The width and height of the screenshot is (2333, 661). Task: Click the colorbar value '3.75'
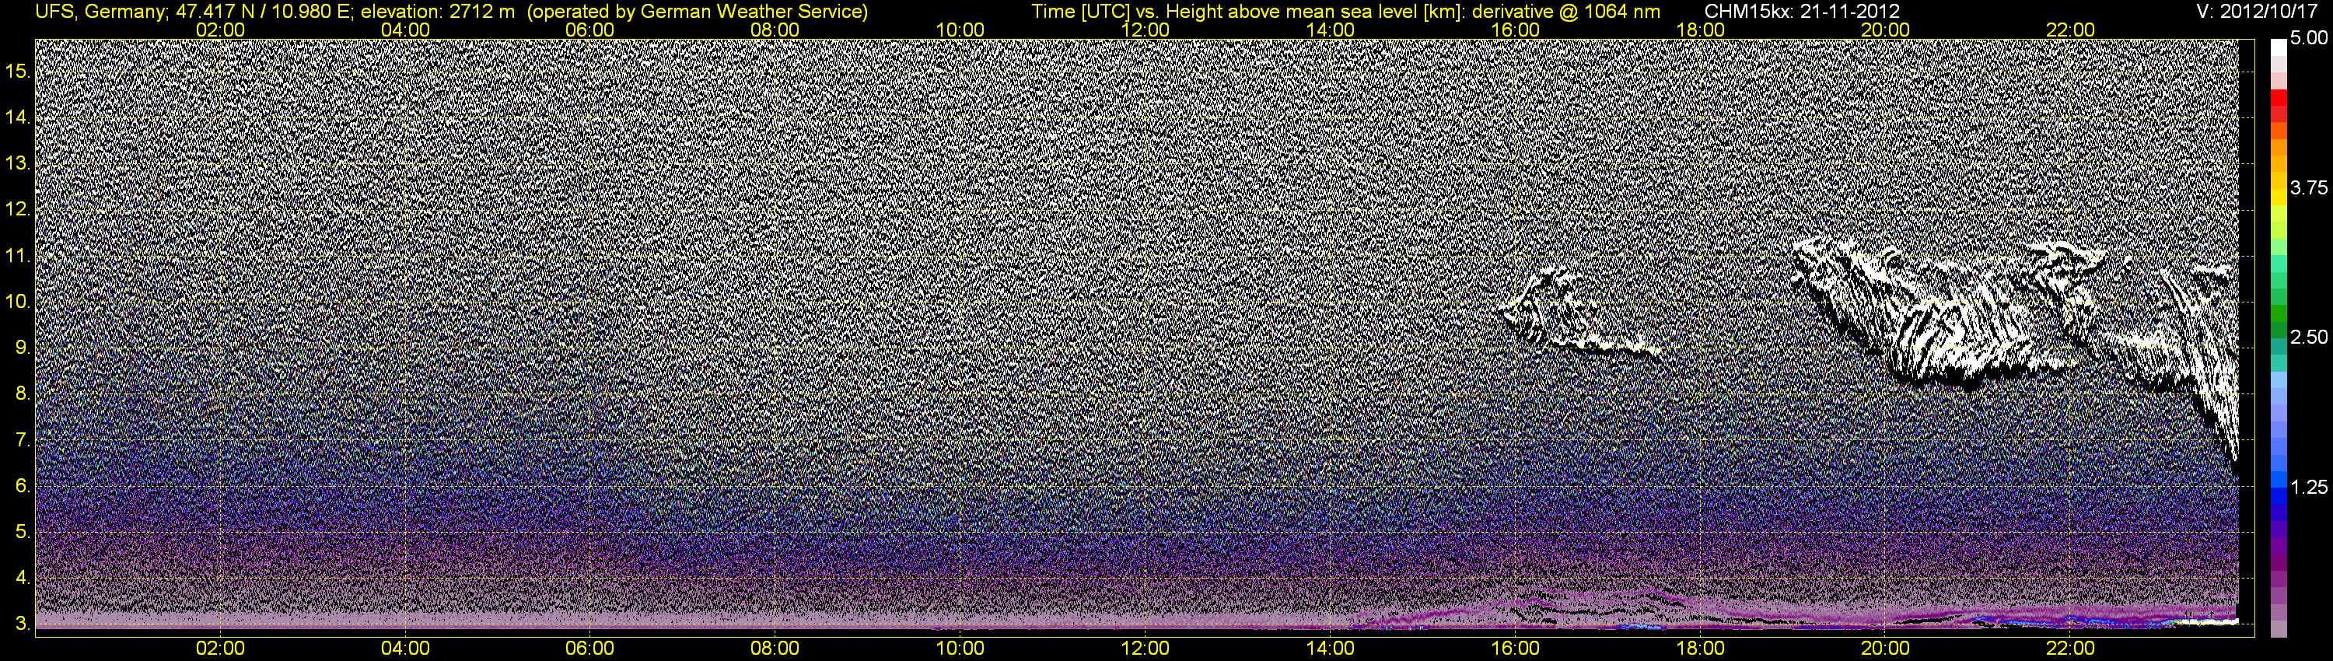pyautogui.click(x=2309, y=187)
